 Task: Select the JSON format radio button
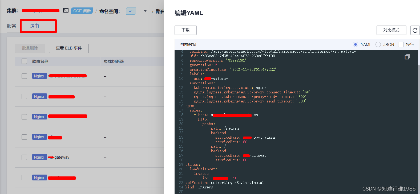click(378, 44)
